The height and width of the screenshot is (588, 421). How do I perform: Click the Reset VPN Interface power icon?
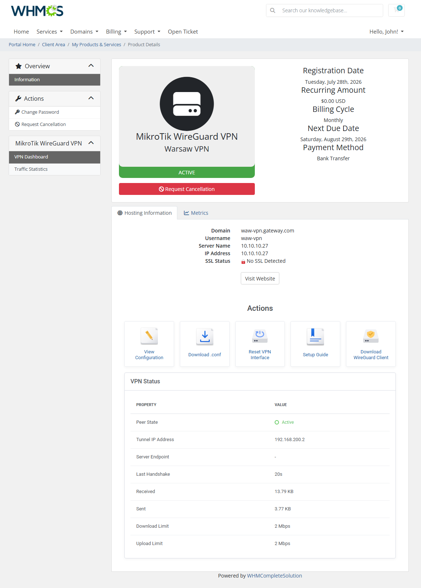click(260, 336)
